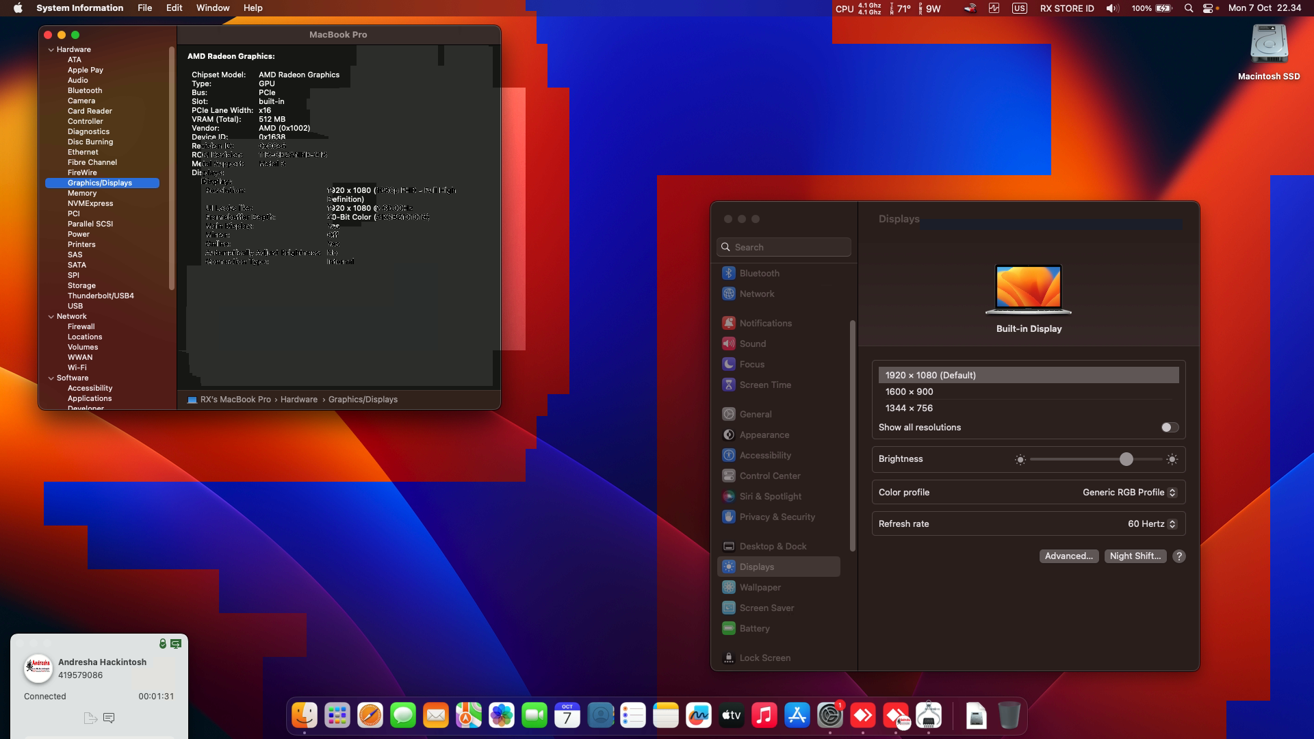Open Color profile dropdown

click(x=1129, y=493)
